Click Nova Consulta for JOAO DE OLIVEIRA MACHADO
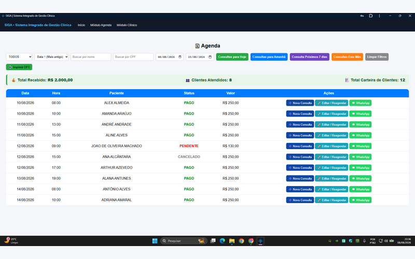 click(x=300, y=146)
